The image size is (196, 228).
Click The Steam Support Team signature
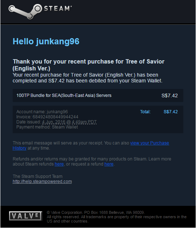tap(37, 176)
